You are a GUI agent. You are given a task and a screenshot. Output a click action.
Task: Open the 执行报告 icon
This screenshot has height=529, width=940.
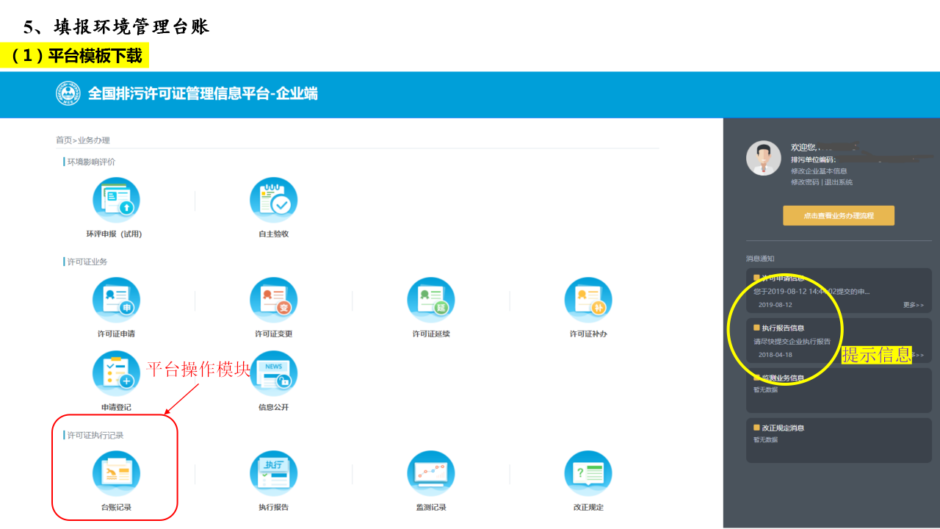pos(273,474)
